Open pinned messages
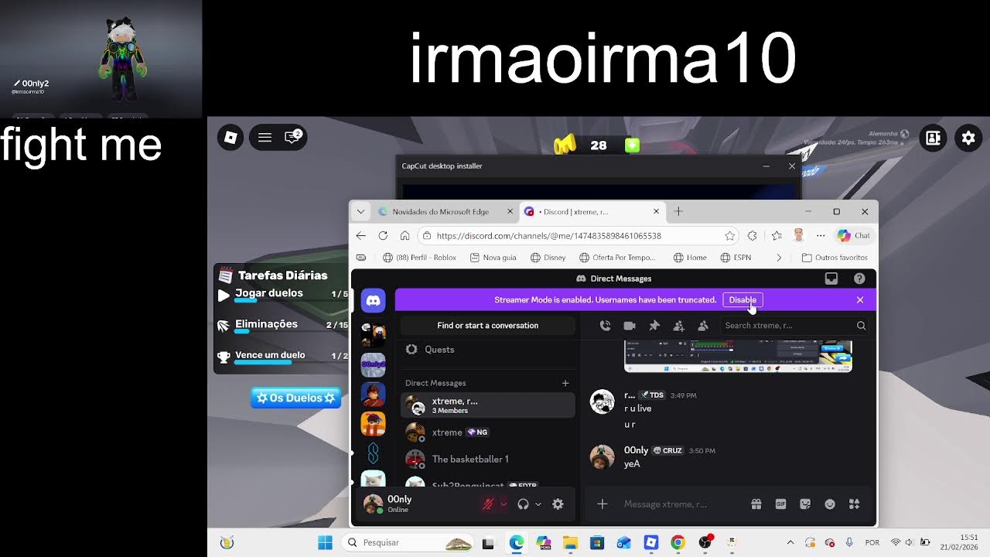 point(654,326)
